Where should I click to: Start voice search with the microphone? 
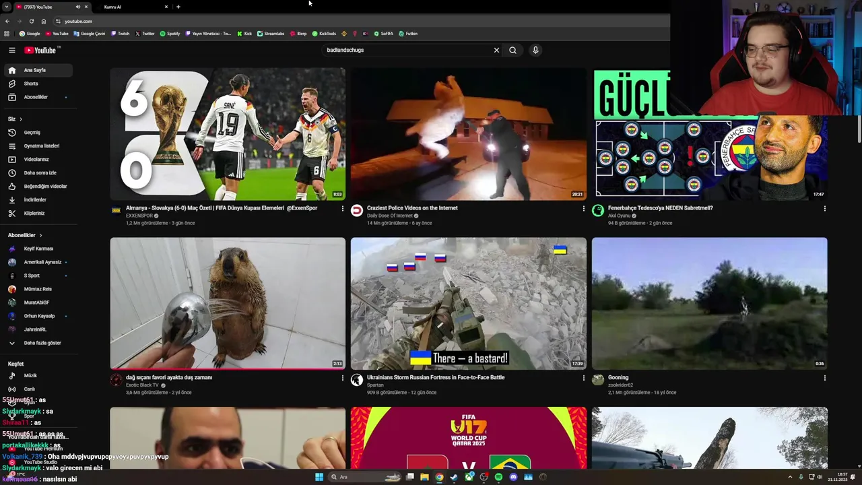tap(535, 50)
